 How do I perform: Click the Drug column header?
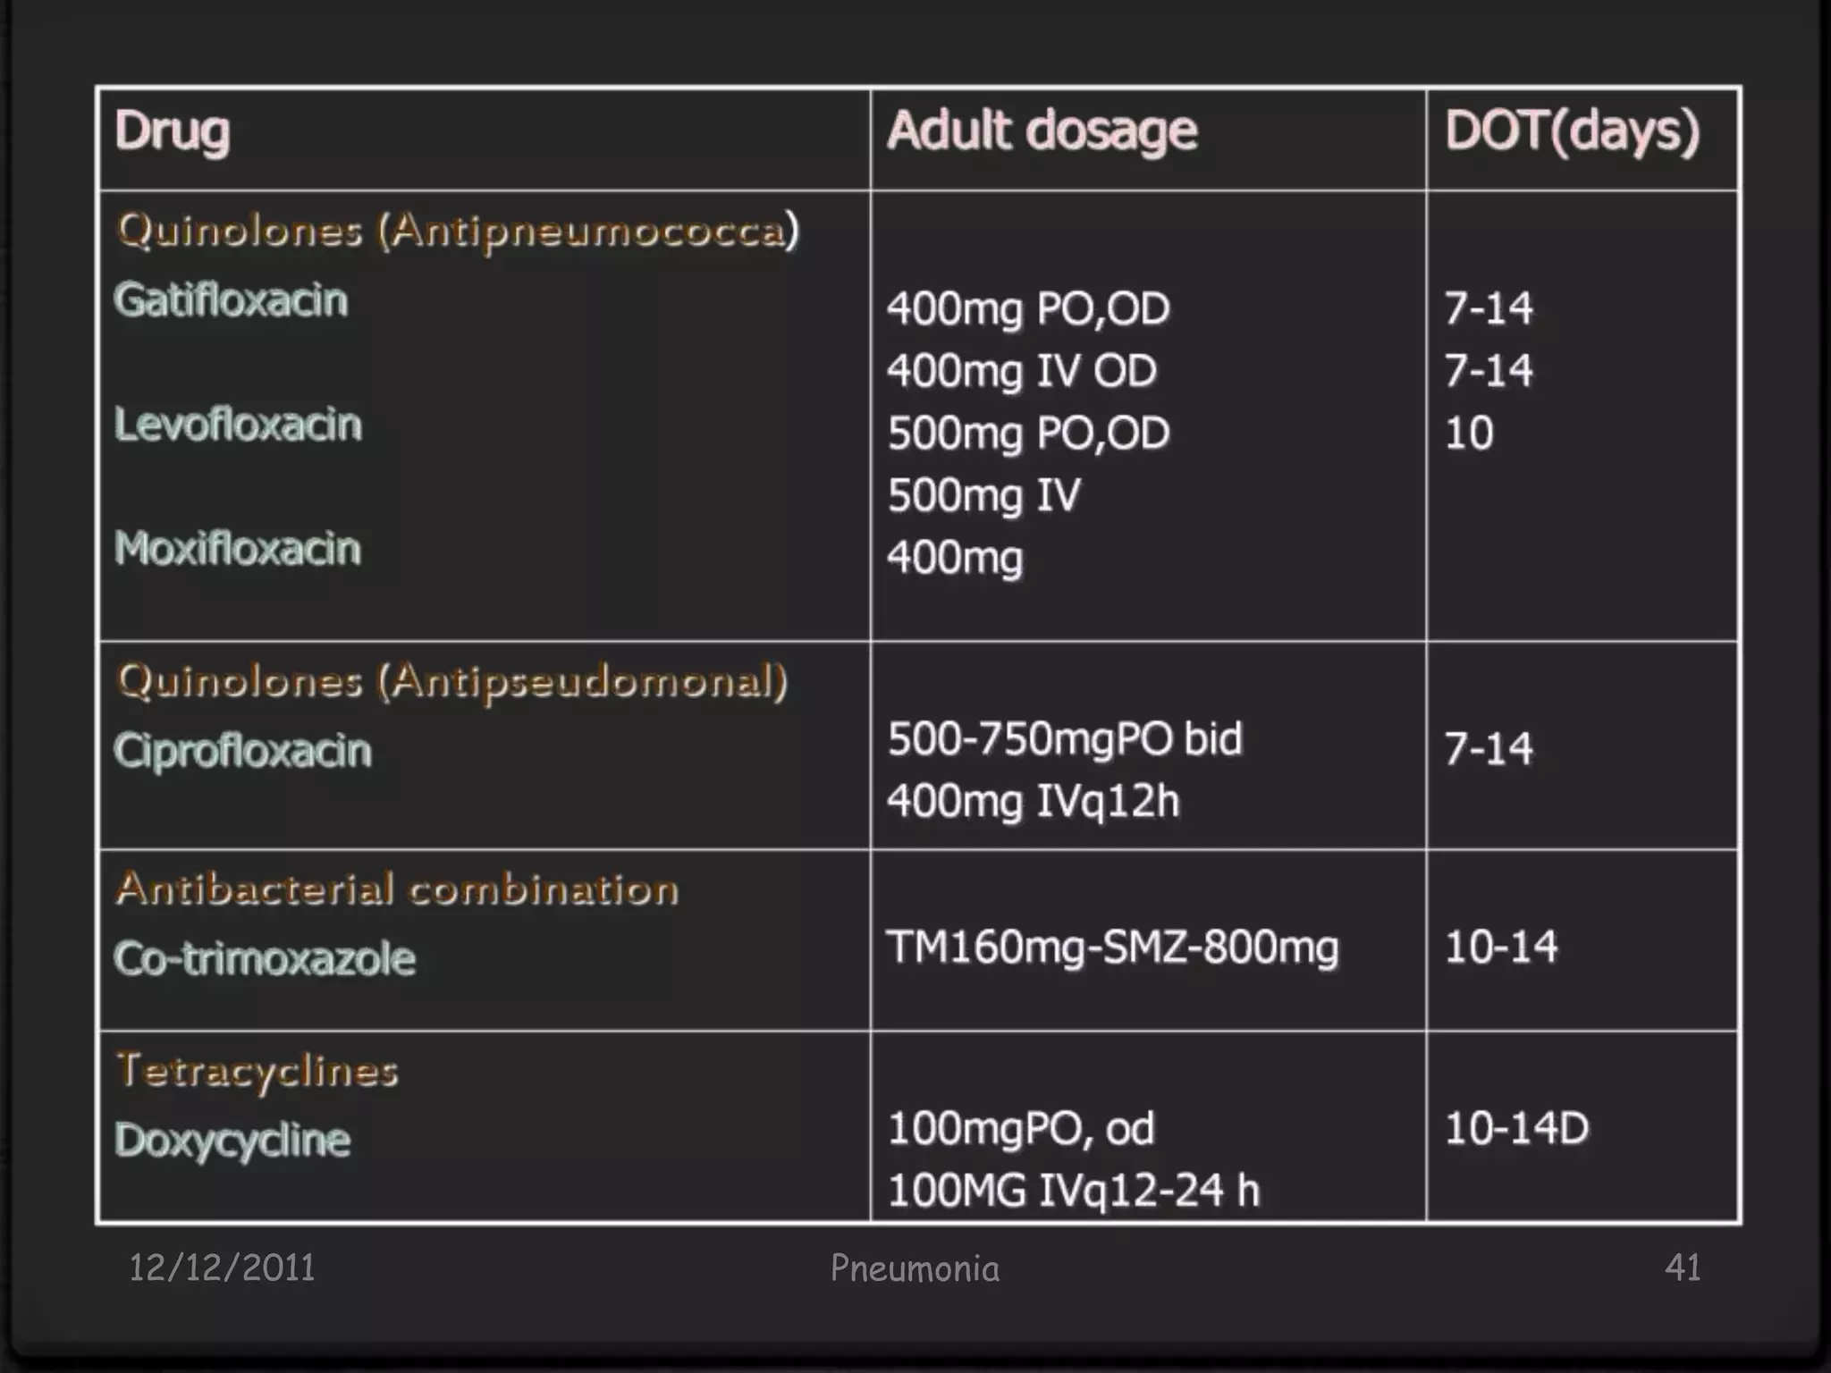point(173,132)
